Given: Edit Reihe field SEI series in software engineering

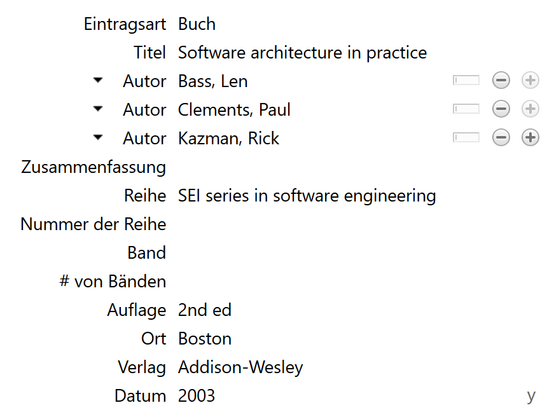Looking at the screenshot, I should click(307, 196).
